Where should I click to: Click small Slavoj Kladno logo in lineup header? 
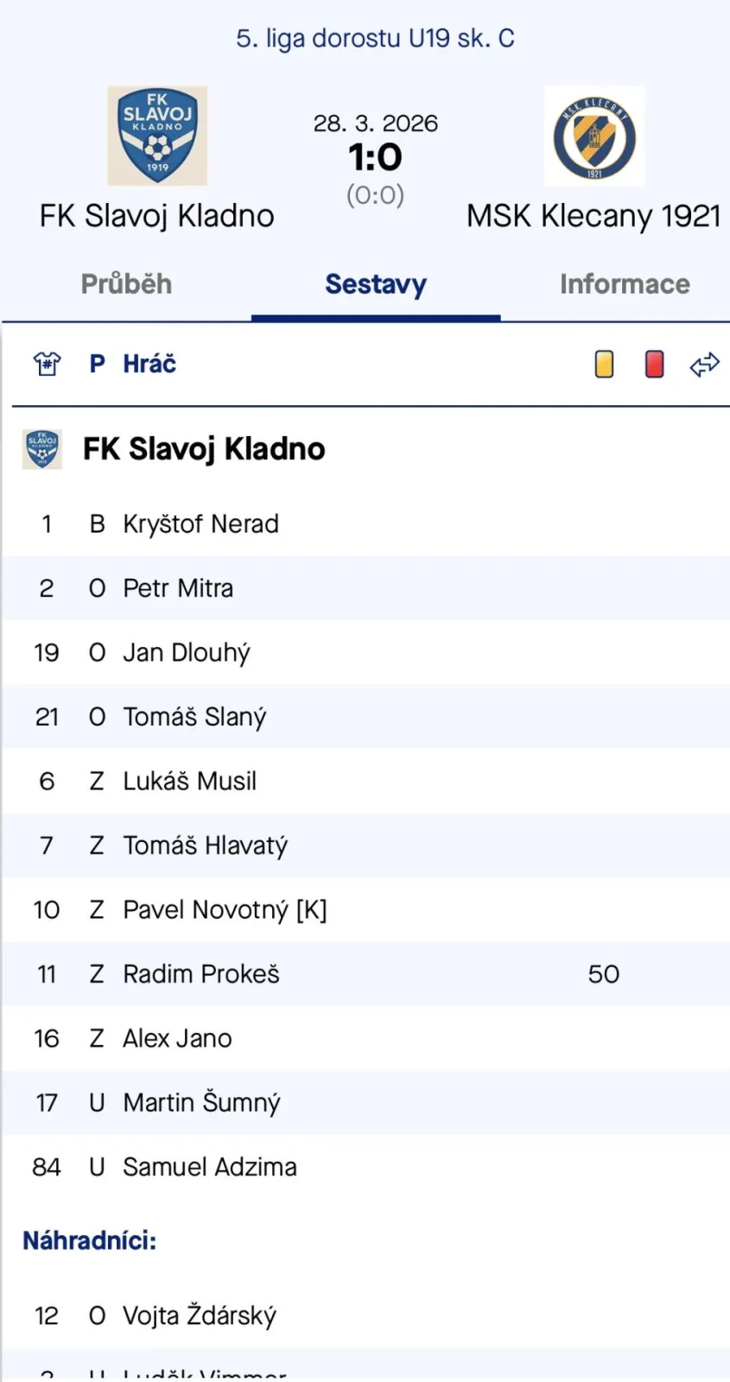41,449
